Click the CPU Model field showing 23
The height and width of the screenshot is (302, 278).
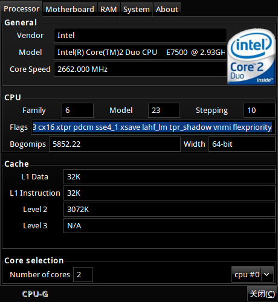(164, 111)
